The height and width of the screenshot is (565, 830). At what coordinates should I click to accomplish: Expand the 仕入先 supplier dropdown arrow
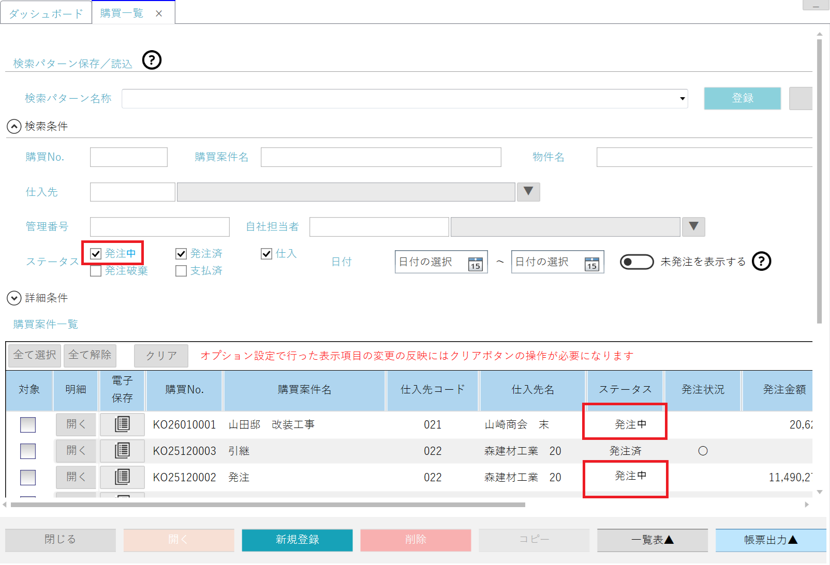(528, 192)
